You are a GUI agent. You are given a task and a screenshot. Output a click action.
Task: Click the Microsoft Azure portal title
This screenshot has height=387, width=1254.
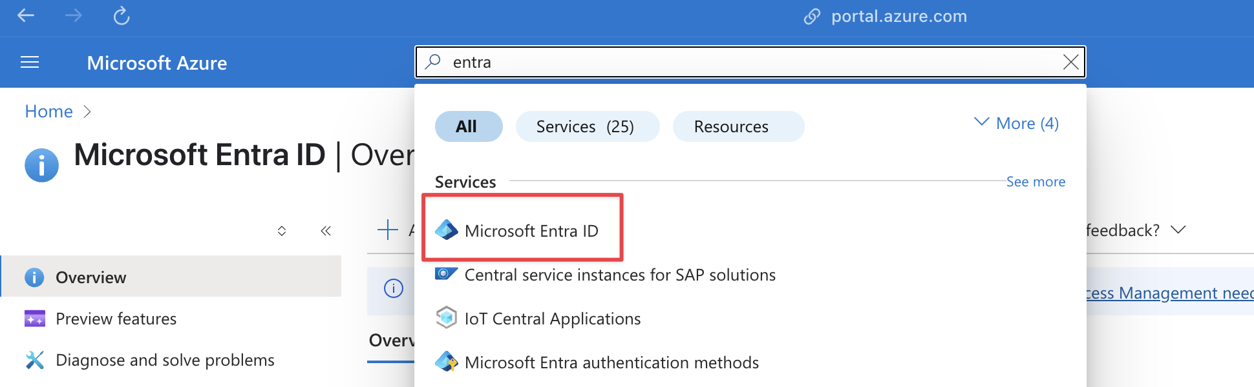157,63
